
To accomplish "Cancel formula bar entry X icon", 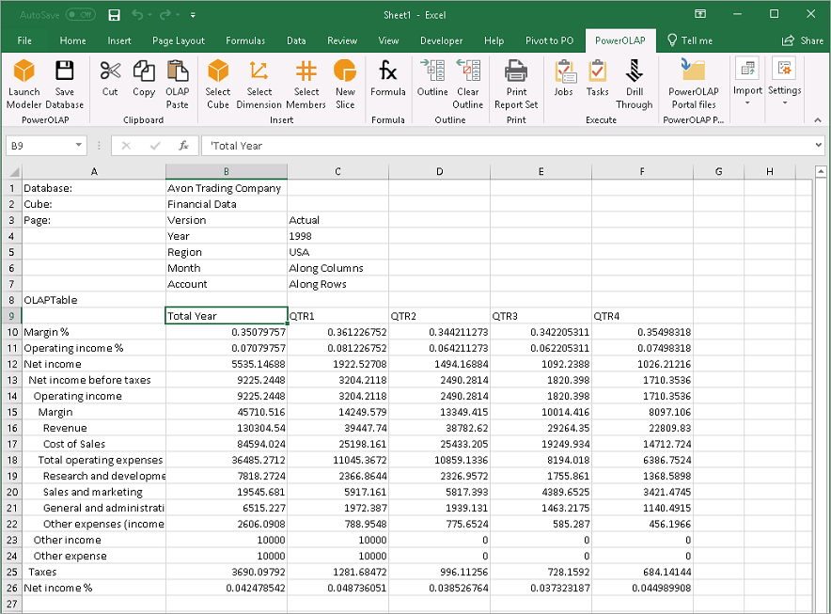I will [x=126, y=146].
